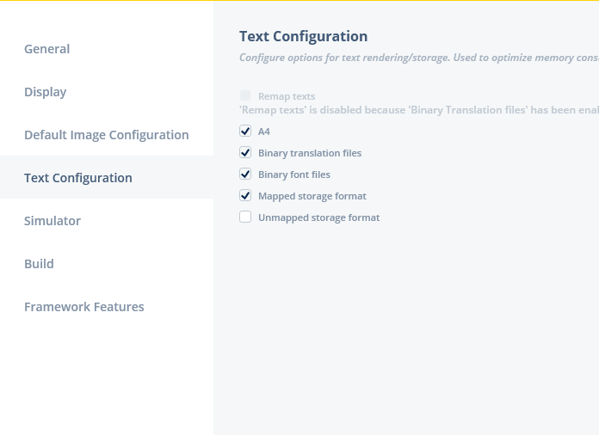Open the General settings section
Viewport: 599px width, 435px height.
pos(47,49)
